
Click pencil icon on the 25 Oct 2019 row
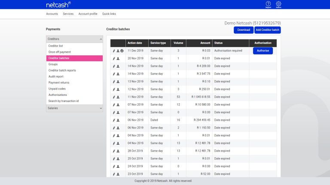point(114,159)
